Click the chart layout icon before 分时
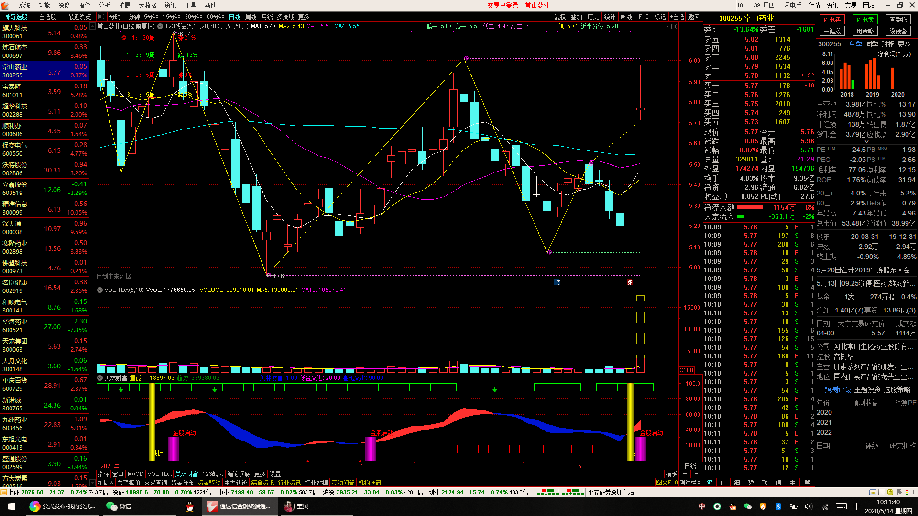The width and height of the screenshot is (918, 516). point(101,17)
